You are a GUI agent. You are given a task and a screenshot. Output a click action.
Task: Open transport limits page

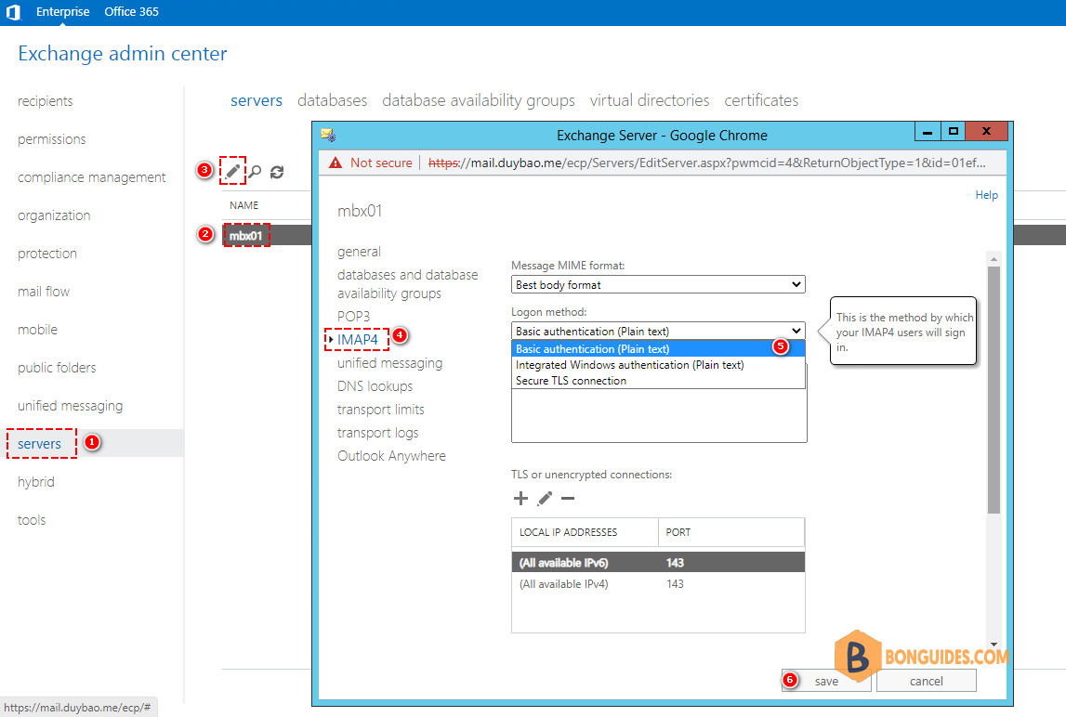coord(381,410)
